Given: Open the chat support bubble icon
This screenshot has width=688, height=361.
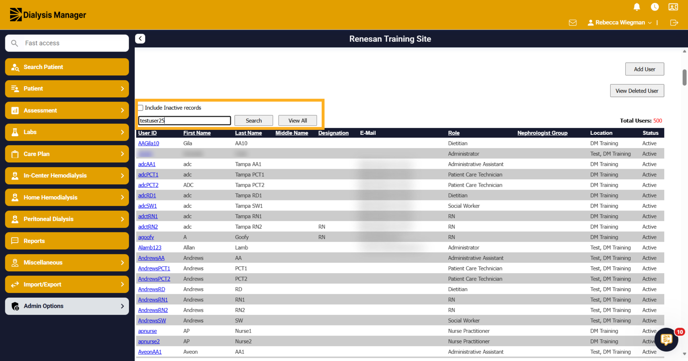Looking at the screenshot, I should [666, 340].
